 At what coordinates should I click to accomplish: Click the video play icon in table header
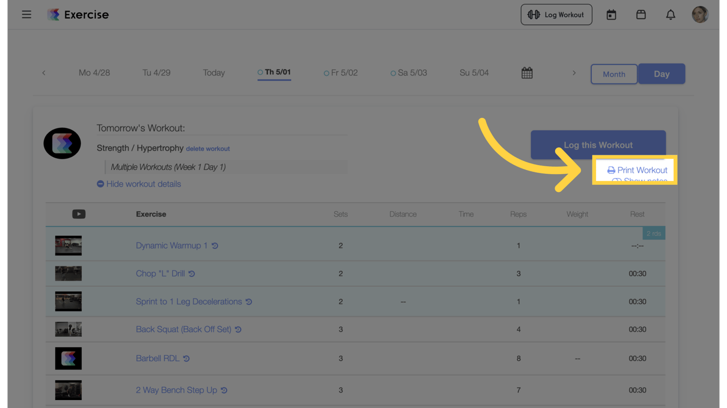click(79, 214)
